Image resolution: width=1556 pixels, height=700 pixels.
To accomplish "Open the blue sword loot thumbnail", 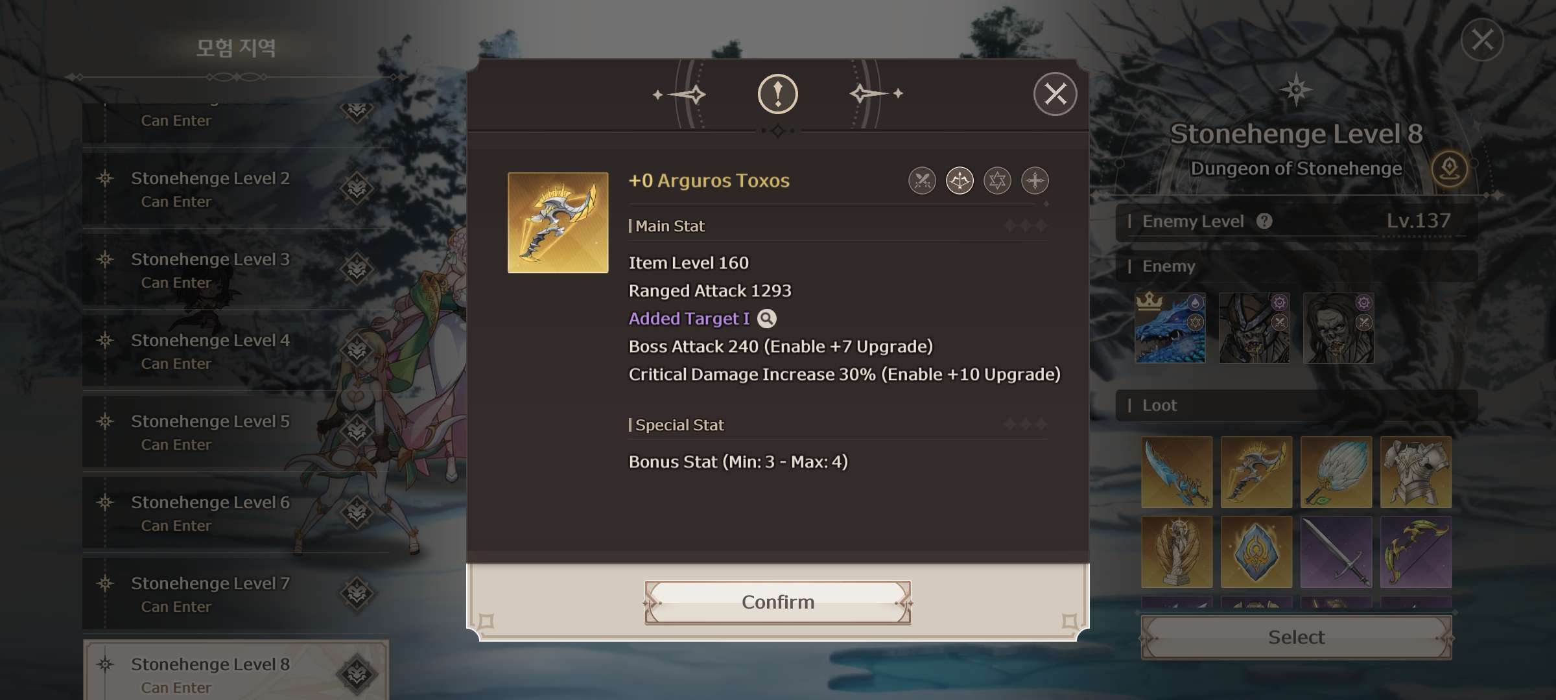I will 1177,472.
